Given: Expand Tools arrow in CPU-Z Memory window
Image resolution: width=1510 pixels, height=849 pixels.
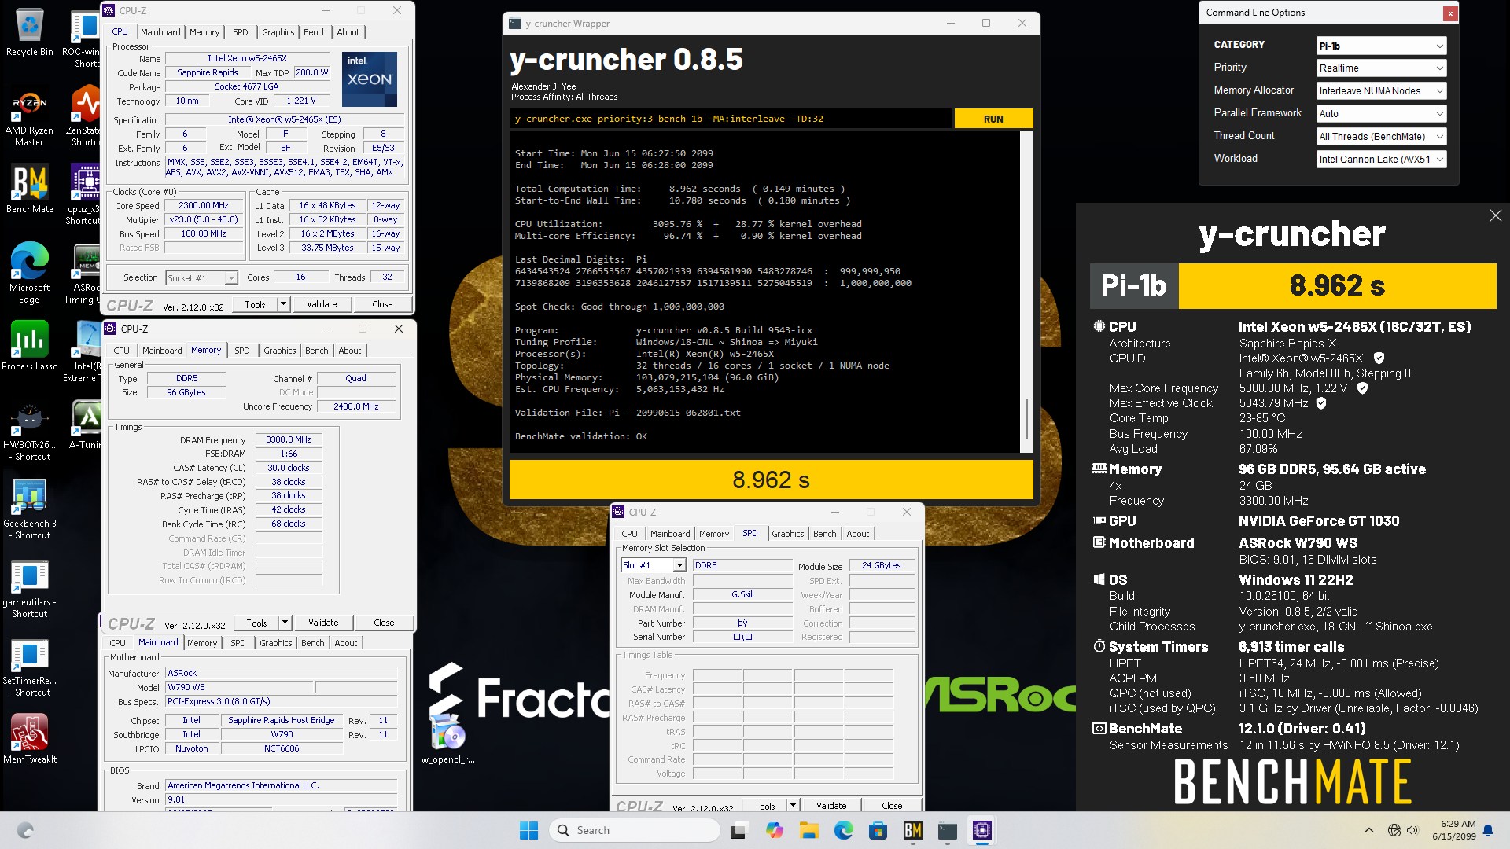Looking at the screenshot, I should [x=285, y=623].
